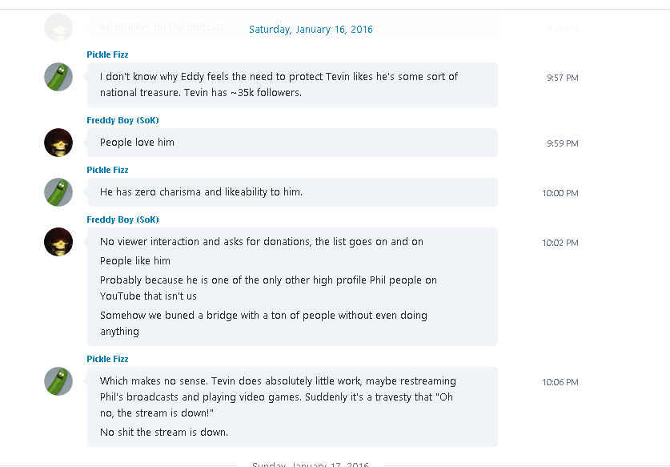The width and height of the screenshot is (670, 467).
Task: Click Pickle Fizz avatar beside 9:57 PM message
Action: (x=58, y=77)
